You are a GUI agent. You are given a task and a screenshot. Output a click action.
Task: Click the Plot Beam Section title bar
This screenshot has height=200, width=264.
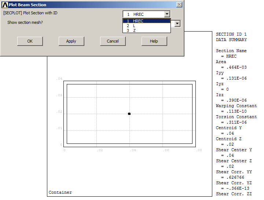point(92,5)
